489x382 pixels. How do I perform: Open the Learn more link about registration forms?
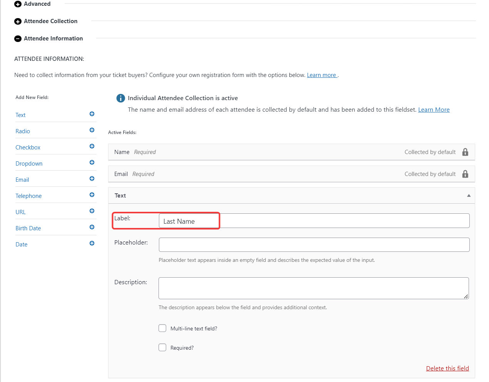tap(322, 75)
